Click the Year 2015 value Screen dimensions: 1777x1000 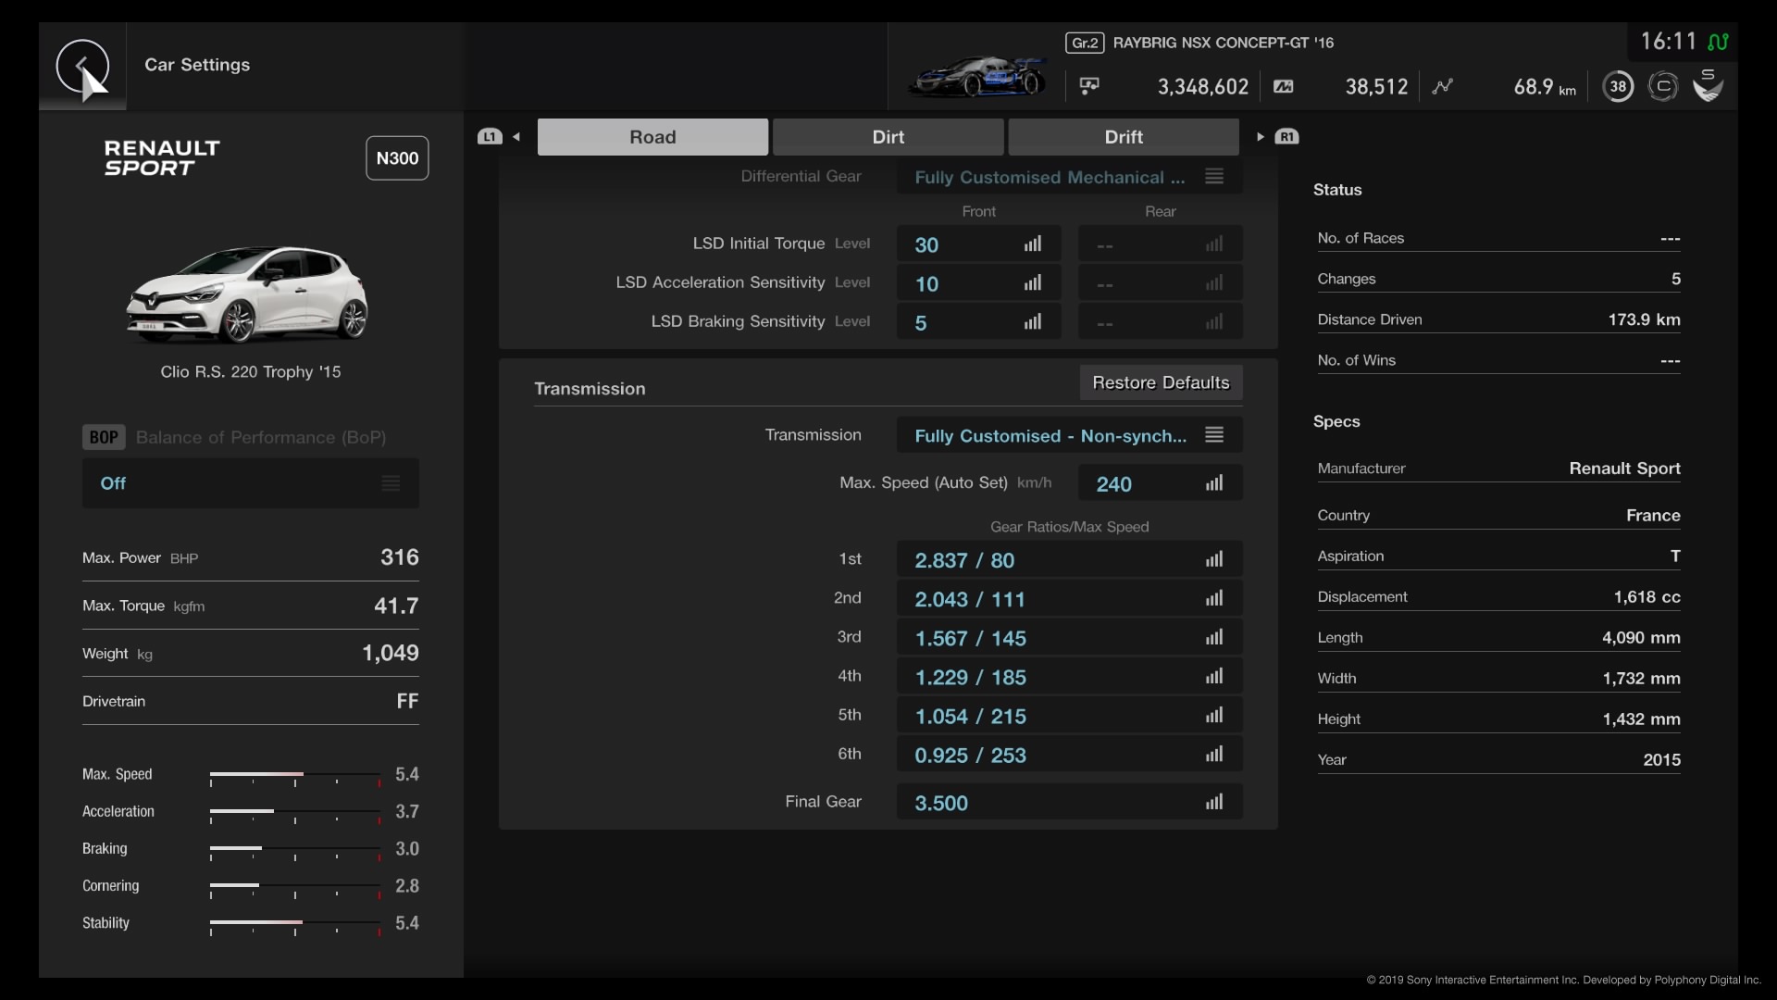click(x=1661, y=760)
